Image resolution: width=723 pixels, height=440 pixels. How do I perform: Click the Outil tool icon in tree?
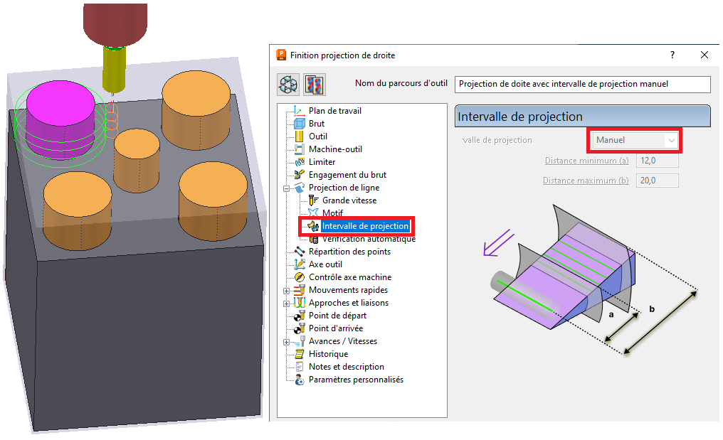click(299, 136)
